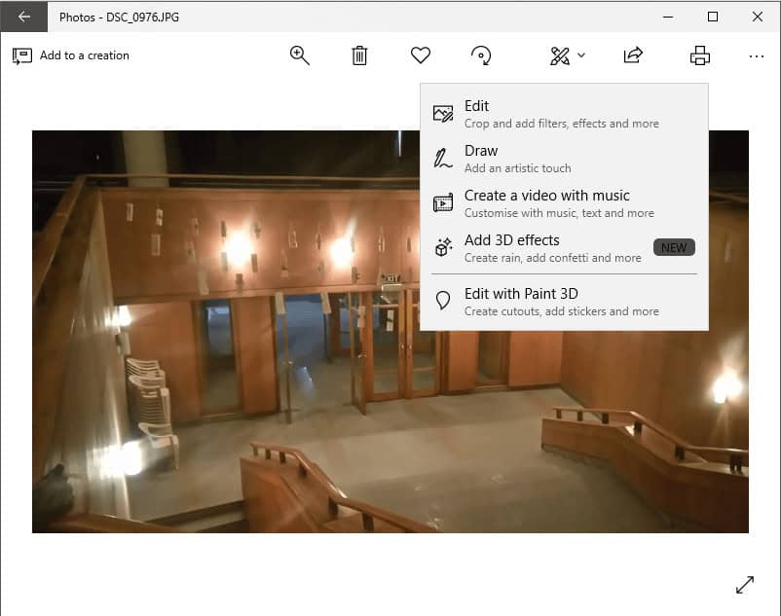The image size is (781, 616).
Task: Collapse the Edit & Create dropdown
Action: coord(567,55)
